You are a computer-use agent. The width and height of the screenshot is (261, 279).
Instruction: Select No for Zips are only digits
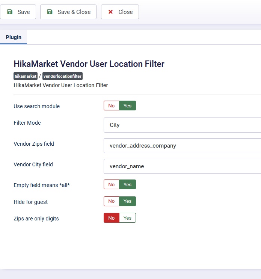pyautogui.click(x=112, y=218)
